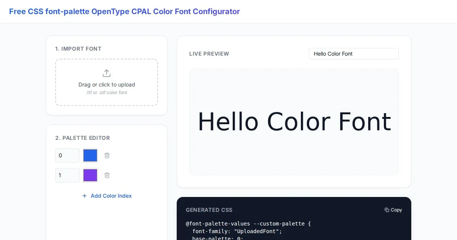Open the Free CSS font-palette Configurator title link

point(125,11)
